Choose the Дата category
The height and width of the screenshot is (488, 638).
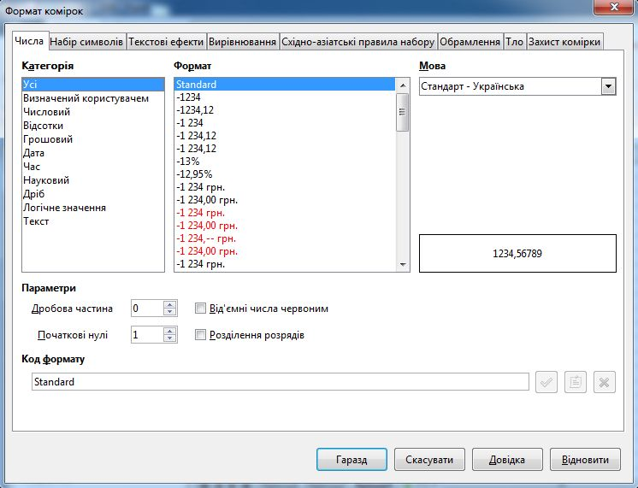click(34, 153)
